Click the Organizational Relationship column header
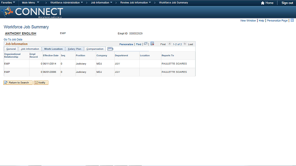This screenshot has width=296, height=166. [12, 55]
